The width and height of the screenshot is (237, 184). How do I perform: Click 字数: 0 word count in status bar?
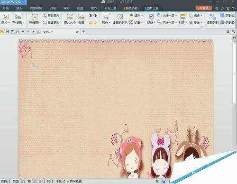pyautogui.click(x=61, y=181)
